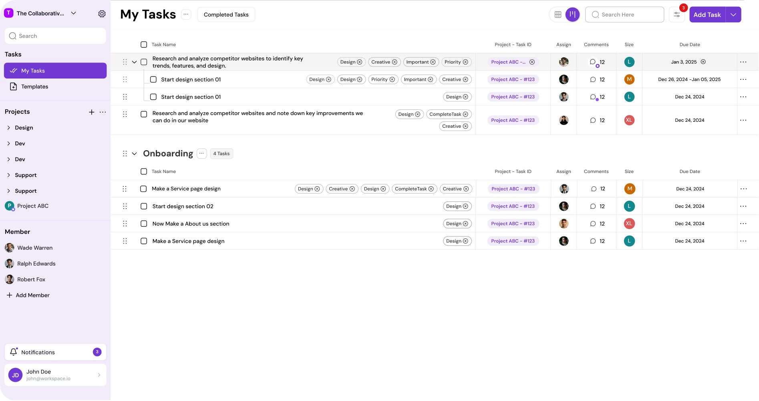Click the Add Task button
759x401 pixels.
(707, 15)
